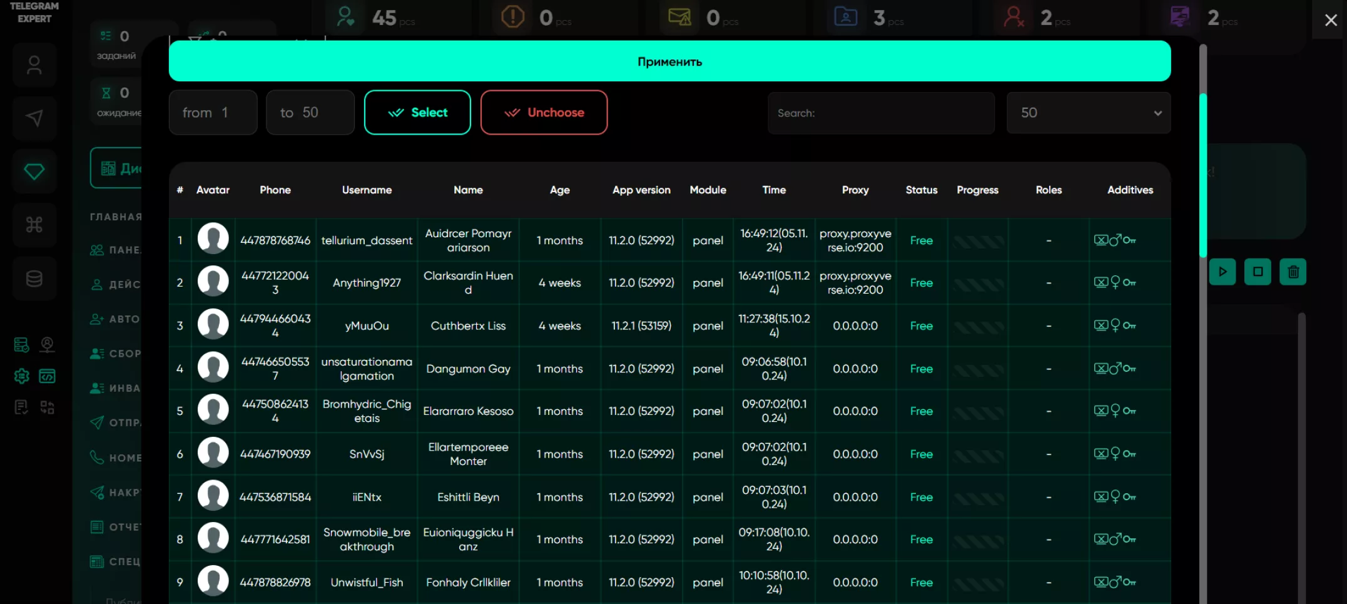Image resolution: width=1347 pixels, height=604 pixels.
Task: Click the Proxy column header
Action: [x=855, y=190]
